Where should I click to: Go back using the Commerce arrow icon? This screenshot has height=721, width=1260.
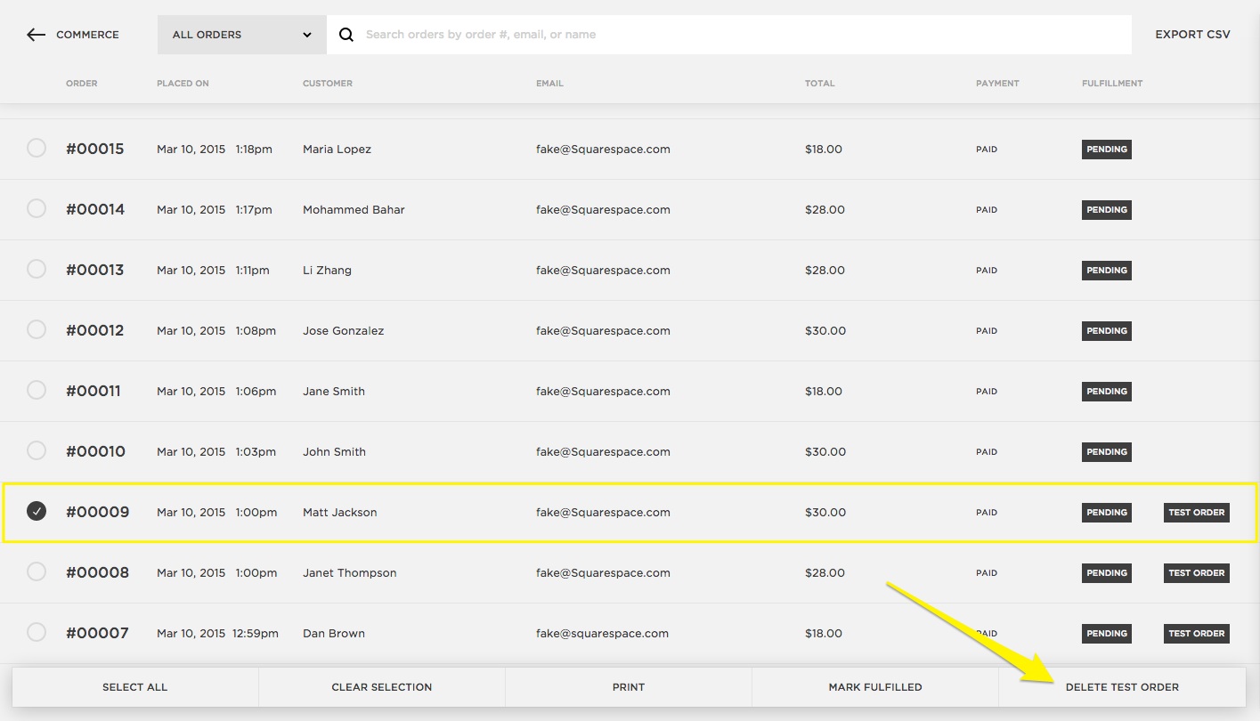[36, 35]
